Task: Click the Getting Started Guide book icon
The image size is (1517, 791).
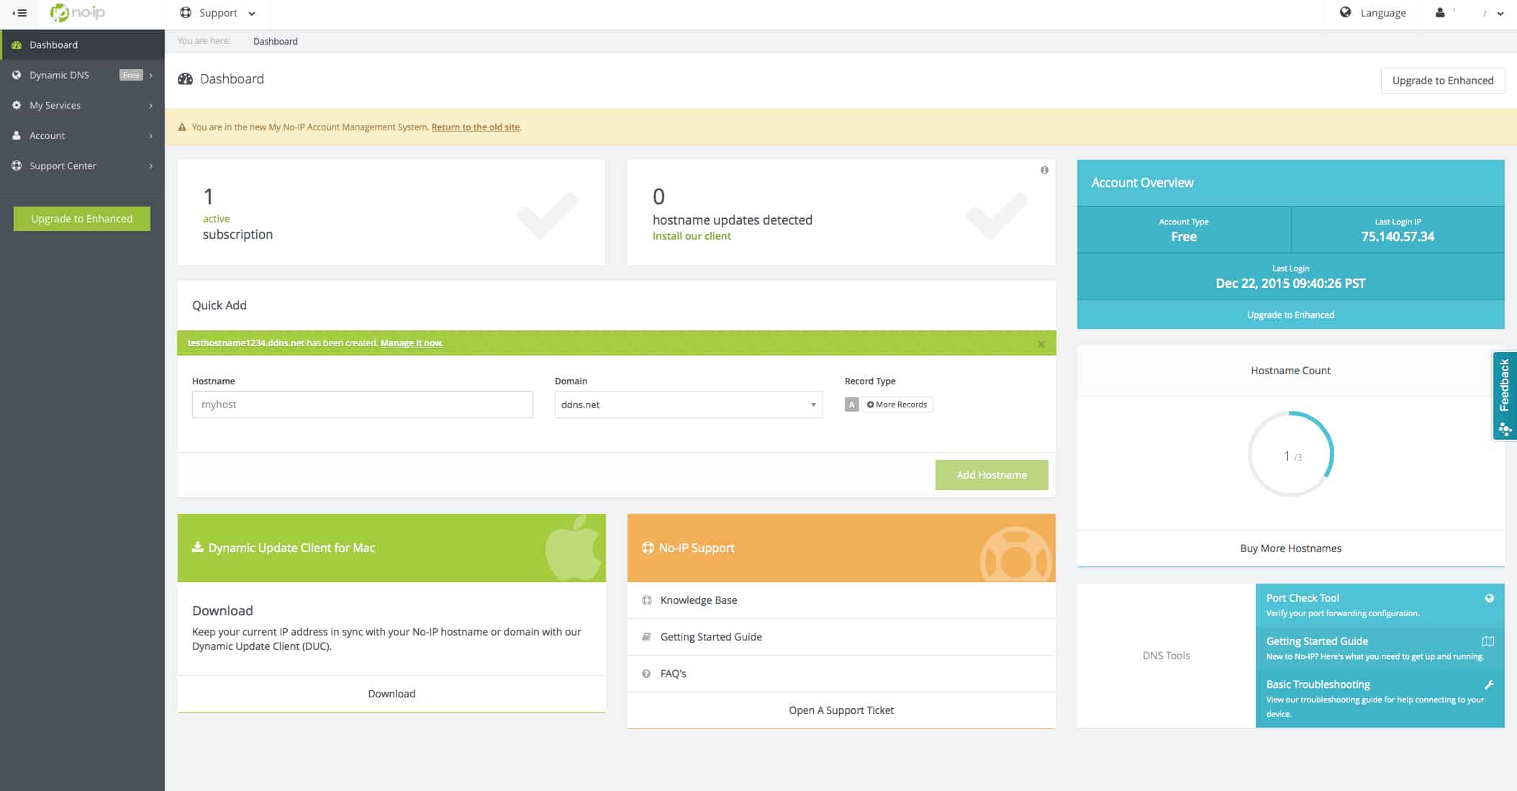Action: coord(646,637)
